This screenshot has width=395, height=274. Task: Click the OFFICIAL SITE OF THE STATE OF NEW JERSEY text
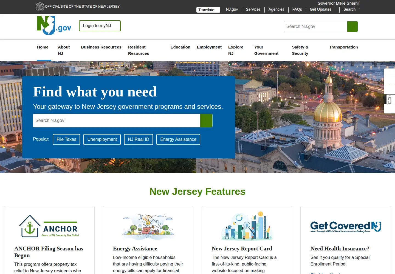[82, 7]
